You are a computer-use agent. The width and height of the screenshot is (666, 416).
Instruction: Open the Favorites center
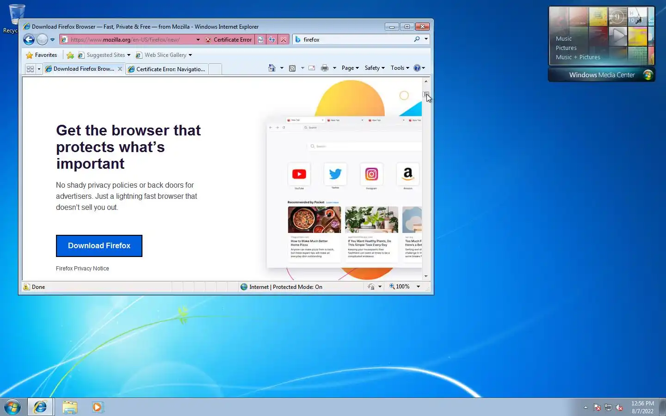[42, 55]
